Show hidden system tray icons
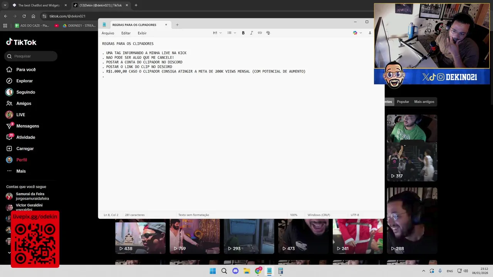 424,271
